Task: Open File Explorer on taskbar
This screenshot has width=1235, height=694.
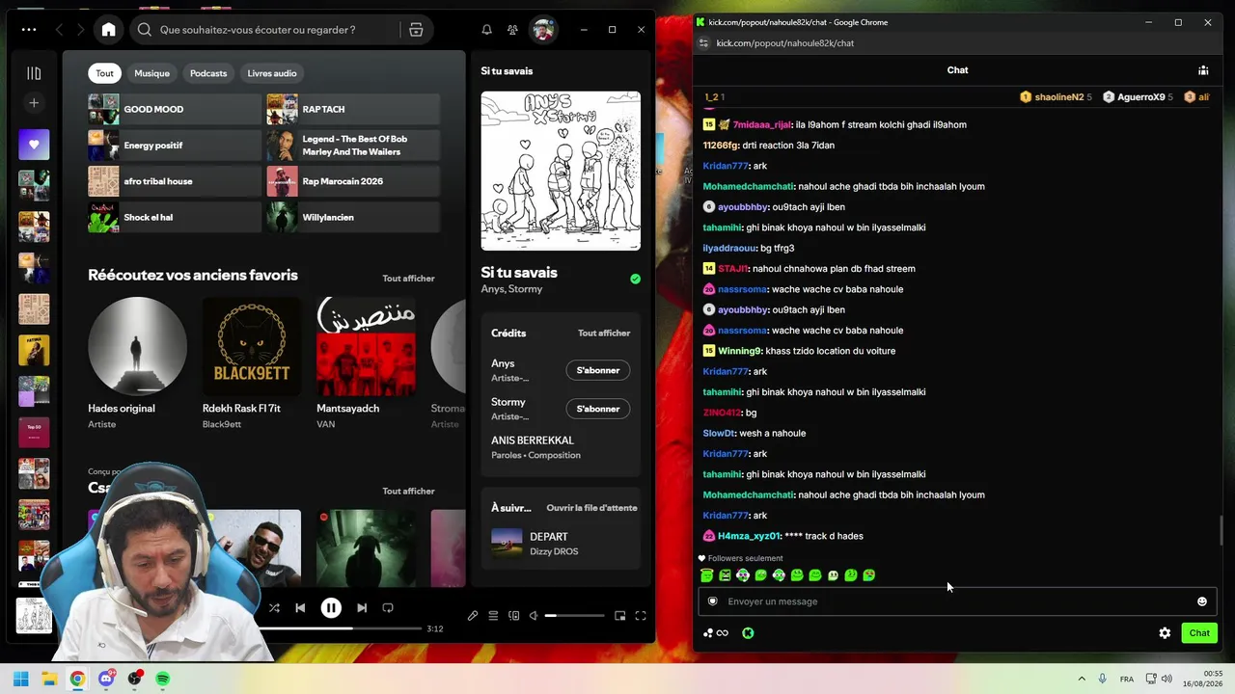Action: click(49, 679)
